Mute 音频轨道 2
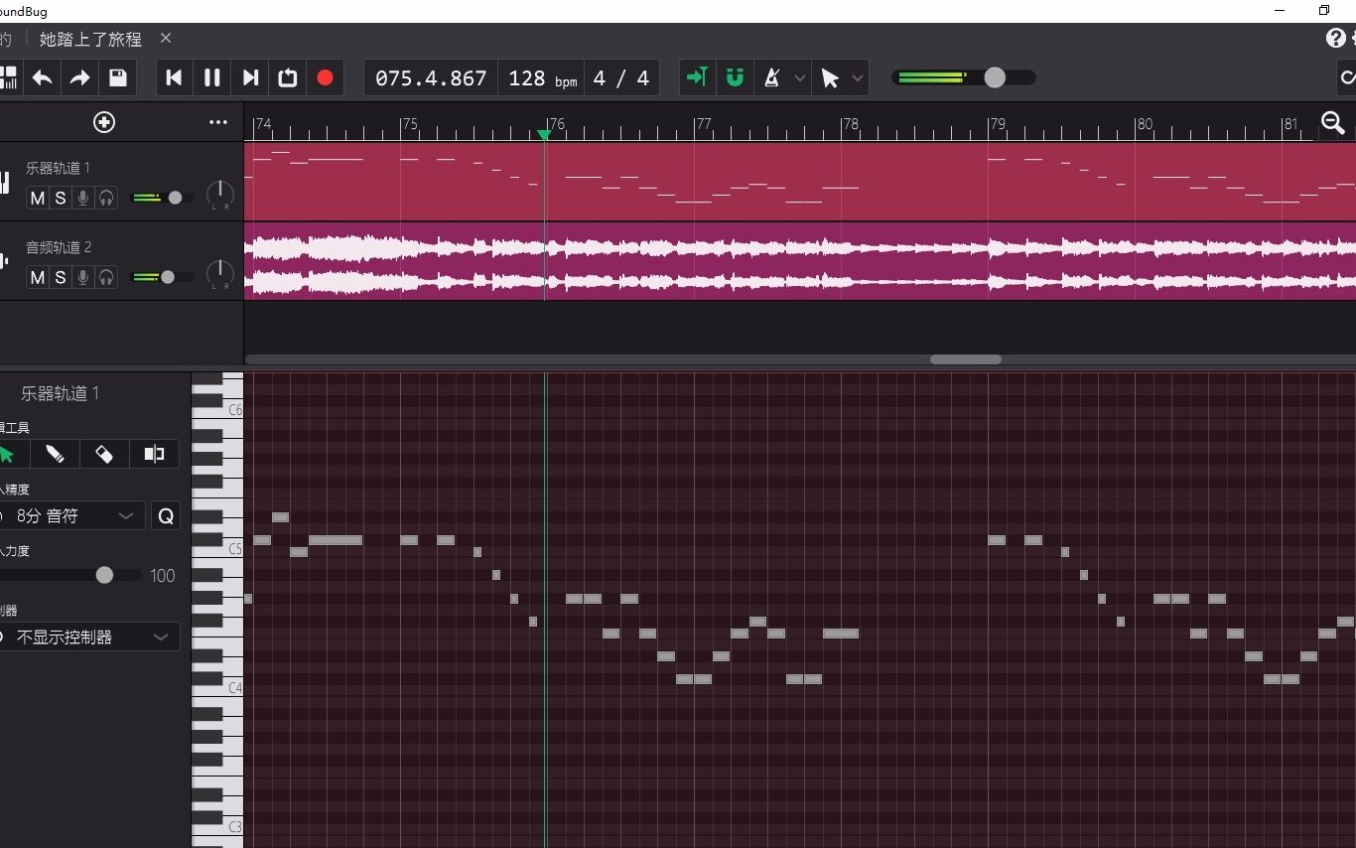The image size is (1356, 848). [x=37, y=277]
